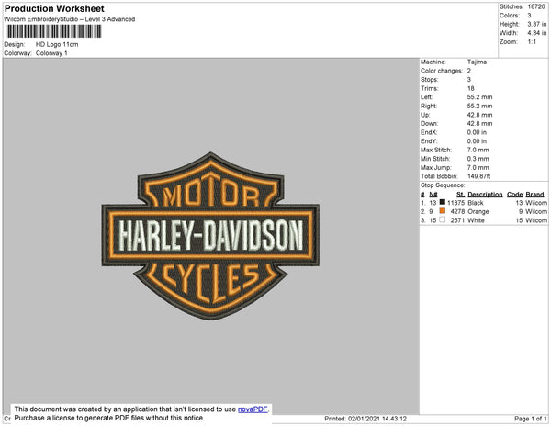Click the stitch count '4278' in Orange row

457,212
